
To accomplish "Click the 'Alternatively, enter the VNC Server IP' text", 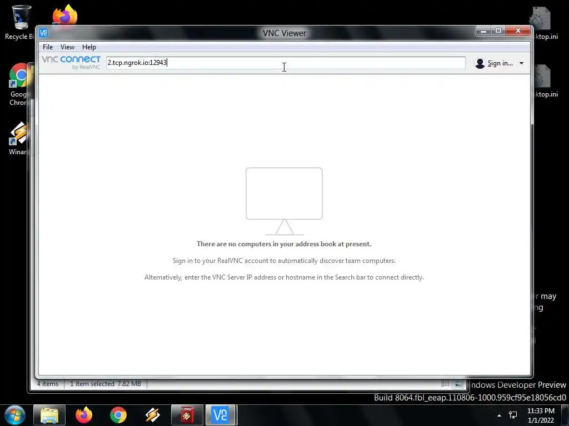I will click(x=284, y=277).
